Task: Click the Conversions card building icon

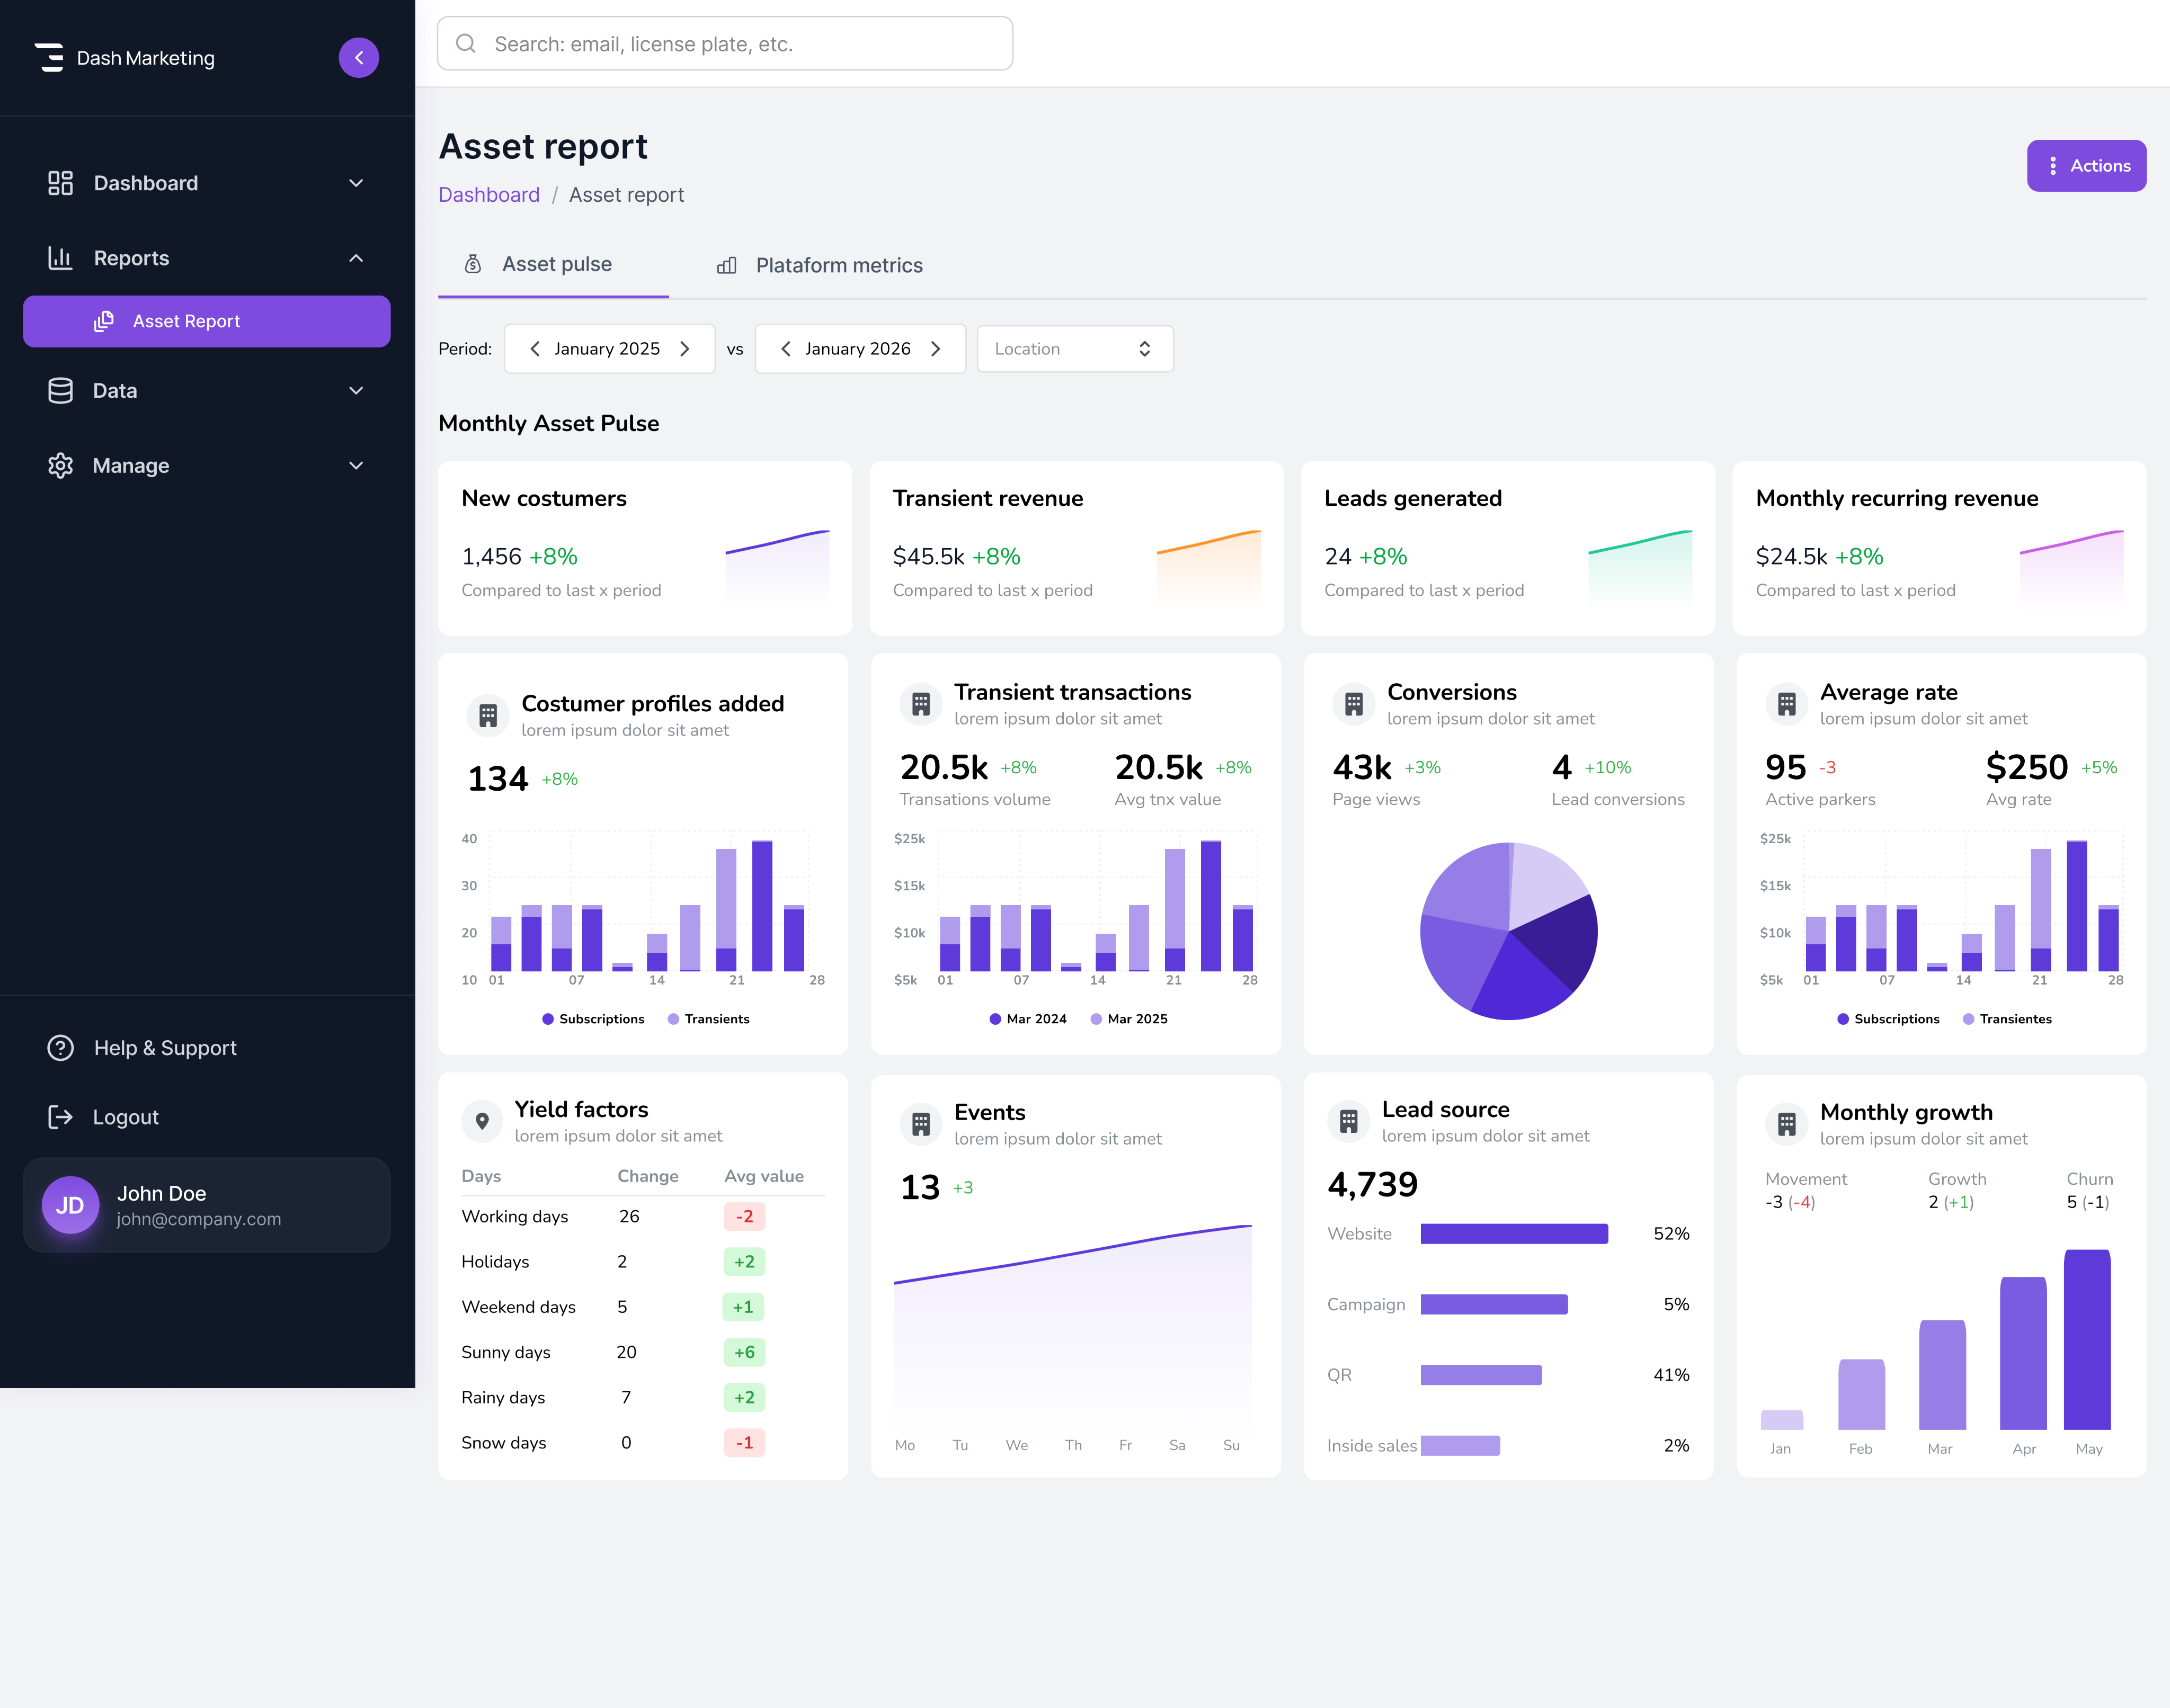Action: (1354, 704)
